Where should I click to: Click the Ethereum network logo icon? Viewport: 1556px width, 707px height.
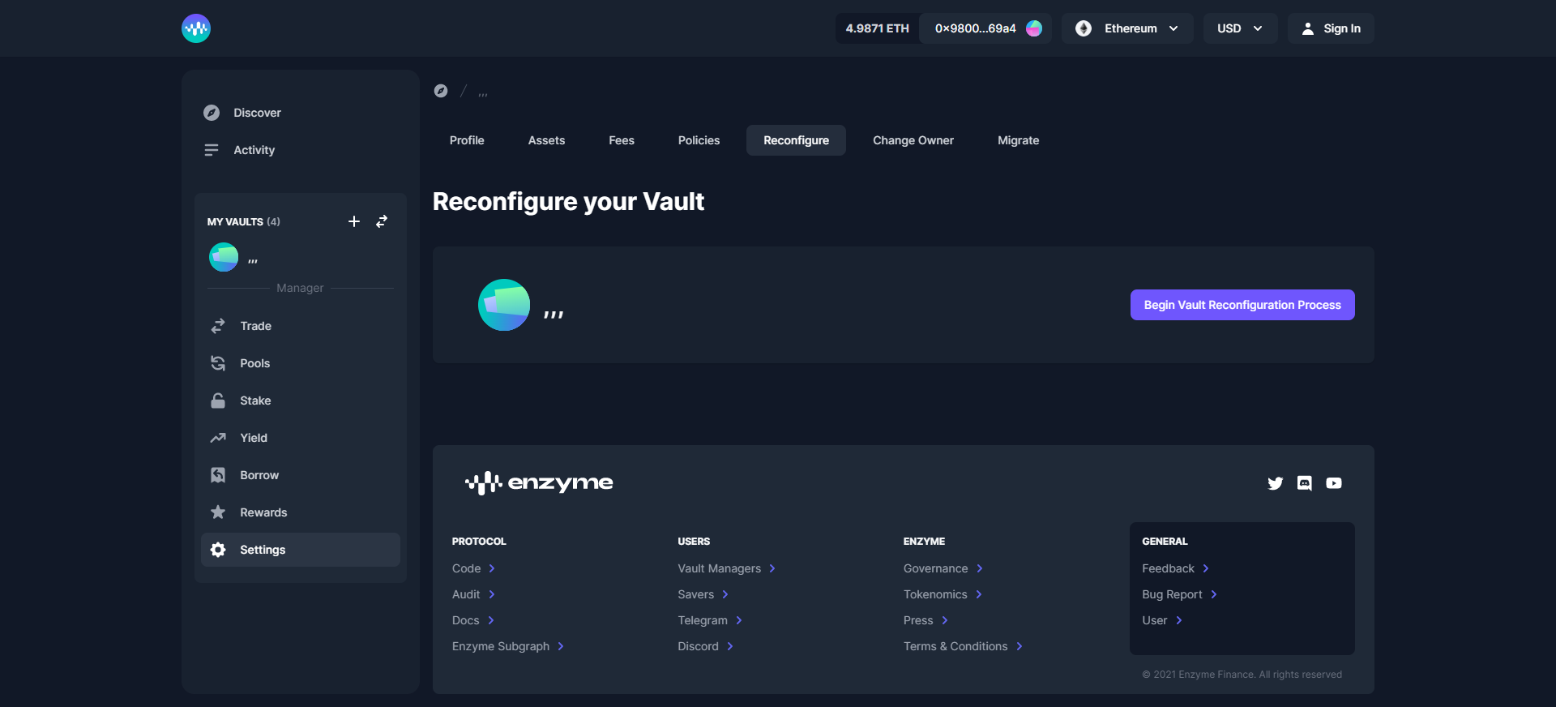[1084, 28]
